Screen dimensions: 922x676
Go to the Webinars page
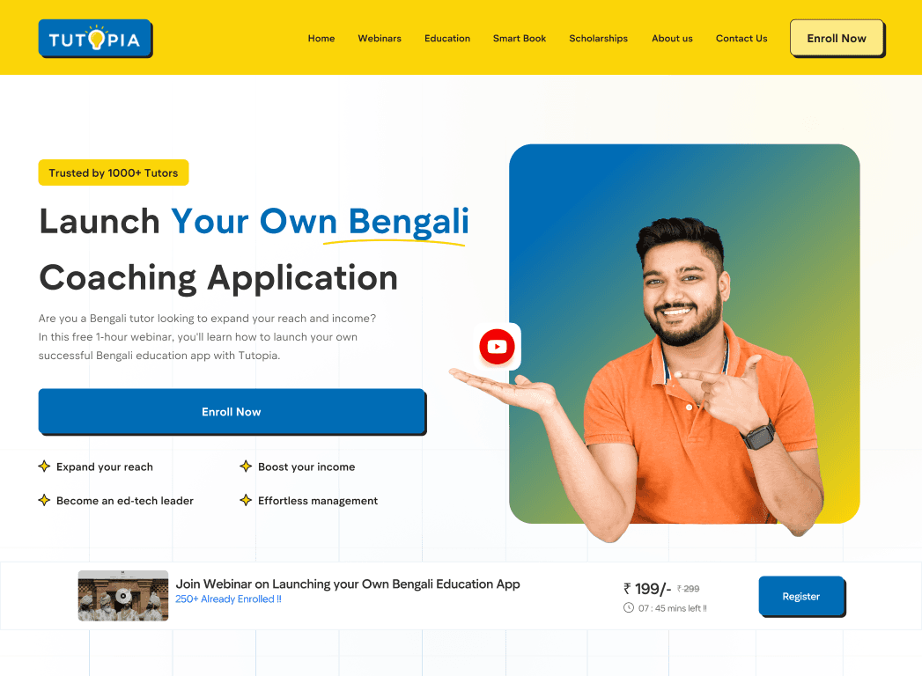(x=380, y=38)
